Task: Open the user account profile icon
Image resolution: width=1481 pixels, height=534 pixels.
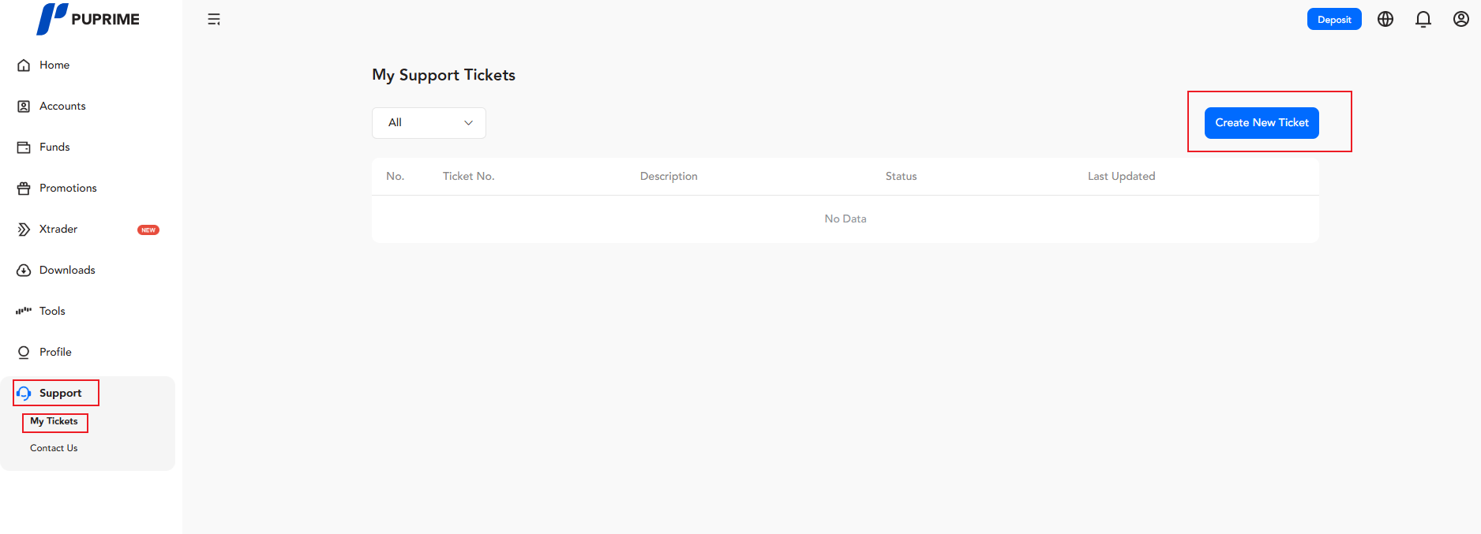Action: coord(1461,19)
